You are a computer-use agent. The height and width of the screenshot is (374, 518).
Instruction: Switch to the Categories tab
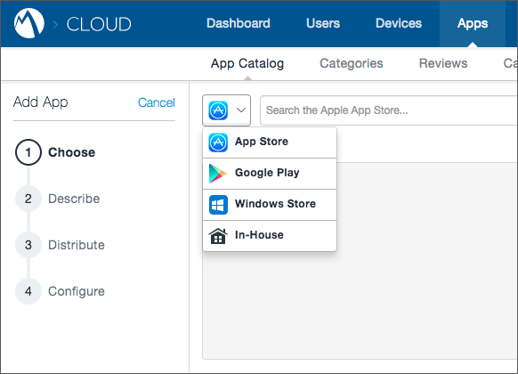tap(352, 63)
